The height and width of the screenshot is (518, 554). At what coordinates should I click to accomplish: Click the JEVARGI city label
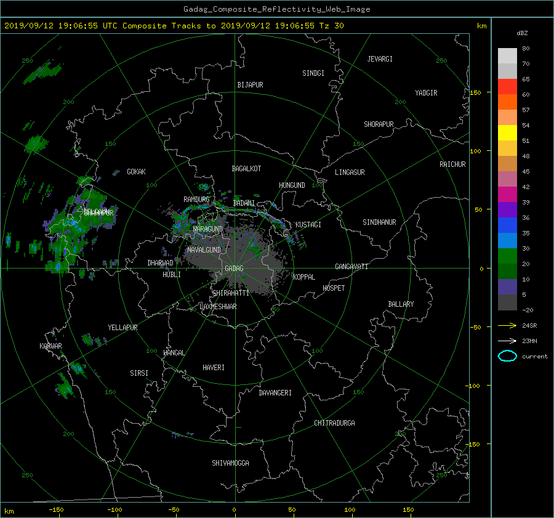[380, 59]
